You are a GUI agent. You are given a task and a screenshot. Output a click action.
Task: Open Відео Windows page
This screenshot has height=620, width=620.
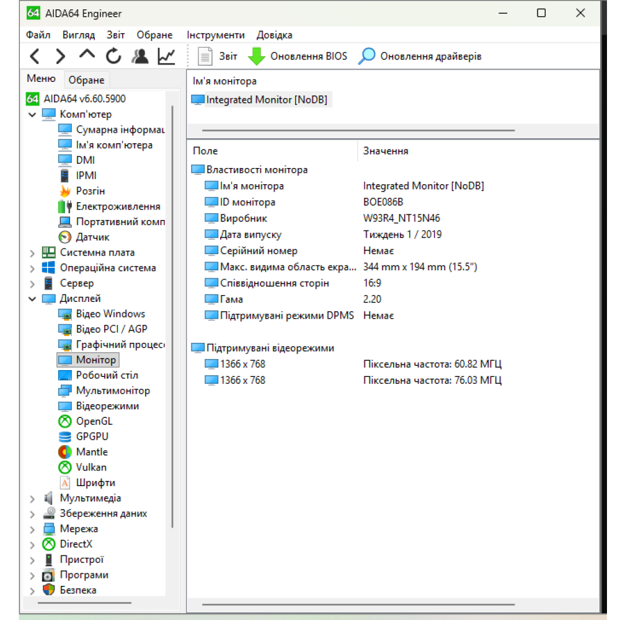[x=102, y=314]
